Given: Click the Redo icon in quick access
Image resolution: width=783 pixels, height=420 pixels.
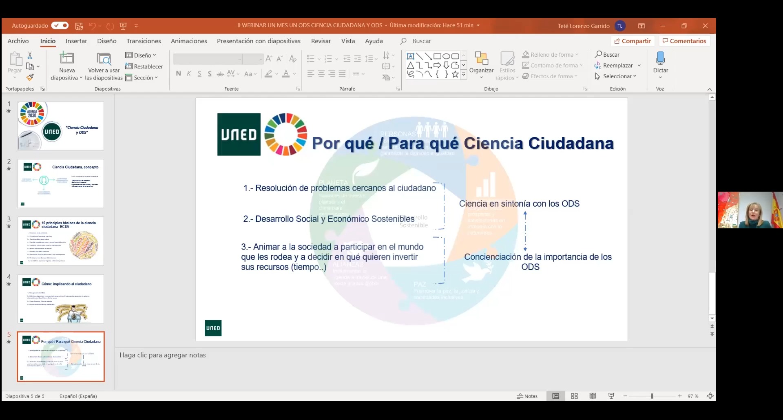Looking at the screenshot, I should tap(110, 26).
